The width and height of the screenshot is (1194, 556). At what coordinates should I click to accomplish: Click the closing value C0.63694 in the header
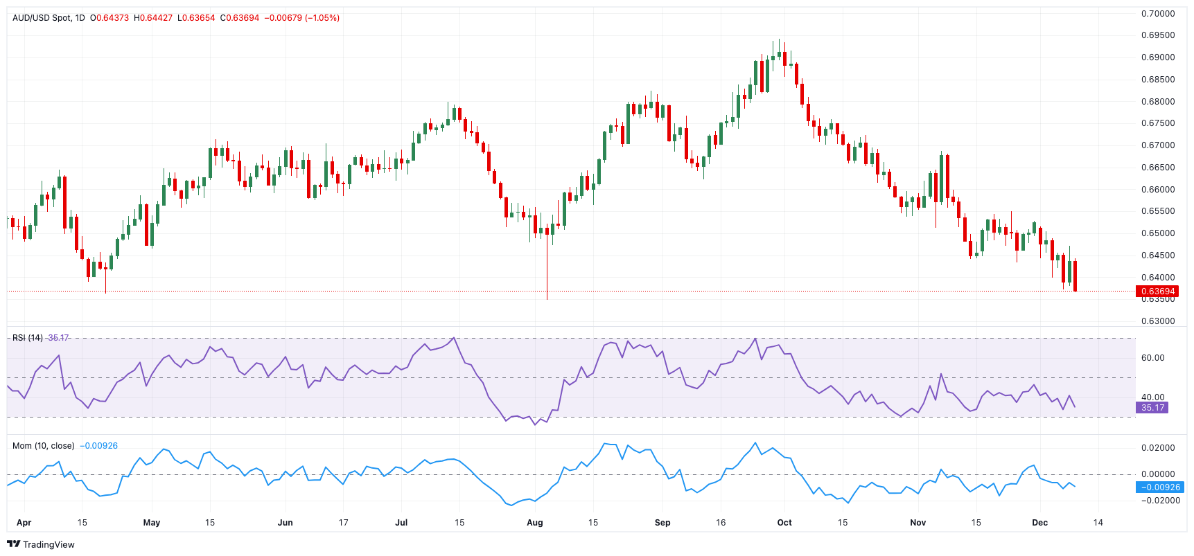tap(240, 18)
